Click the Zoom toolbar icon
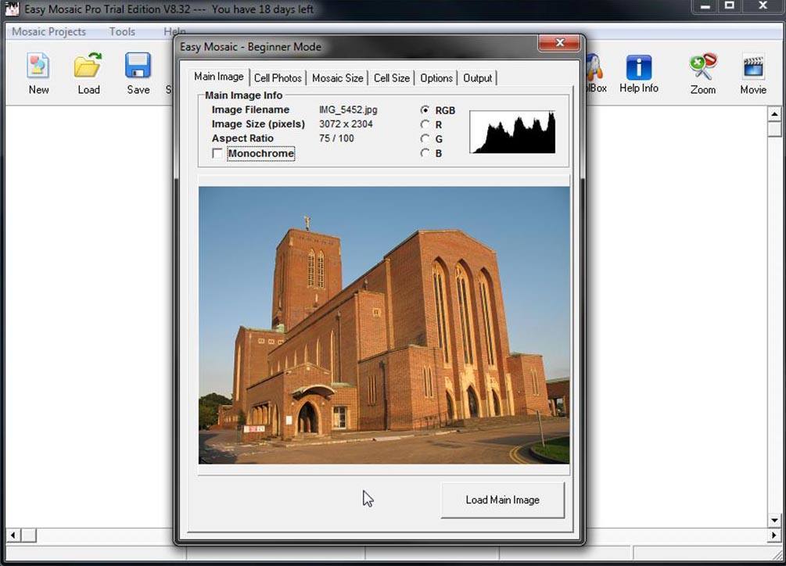The image size is (786, 566). coord(703,66)
